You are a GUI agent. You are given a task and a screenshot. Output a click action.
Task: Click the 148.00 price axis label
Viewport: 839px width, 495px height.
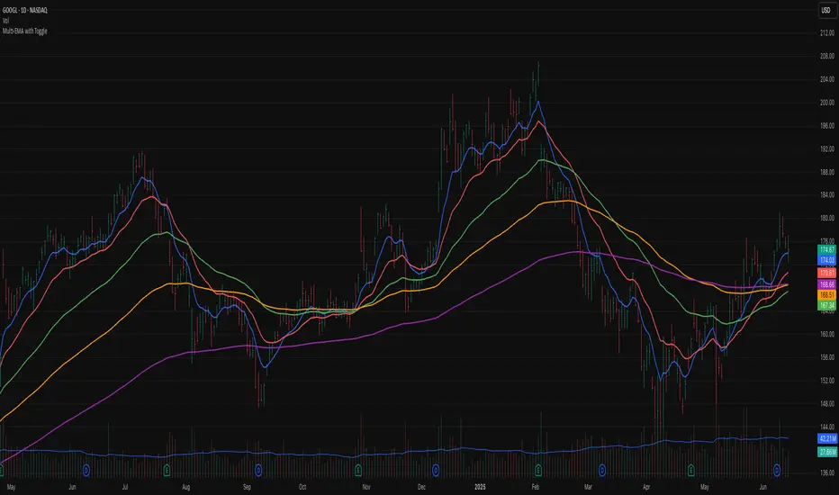(826, 403)
